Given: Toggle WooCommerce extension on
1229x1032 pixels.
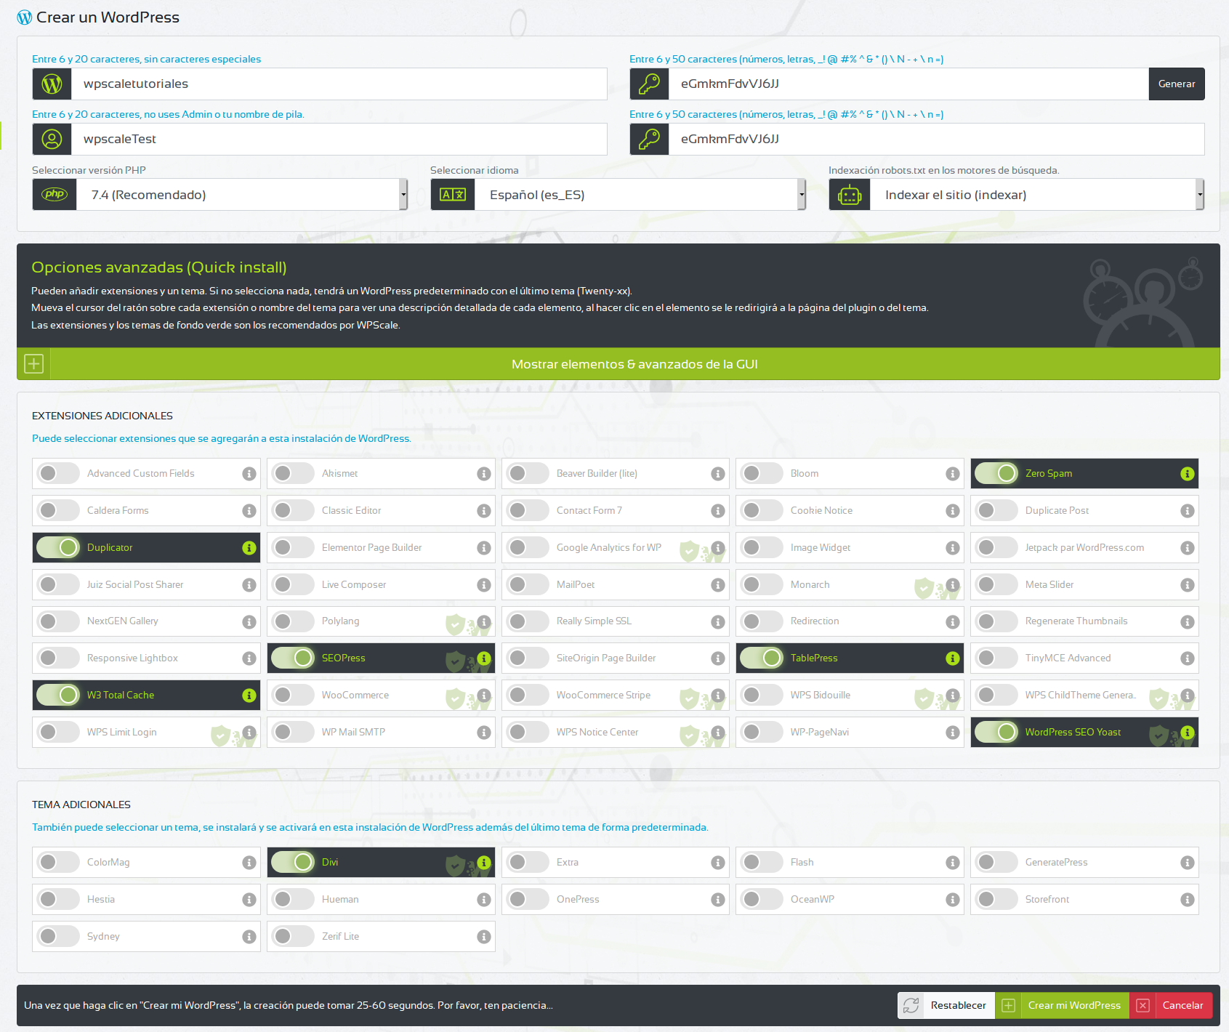Looking at the screenshot, I should (x=293, y=696).
